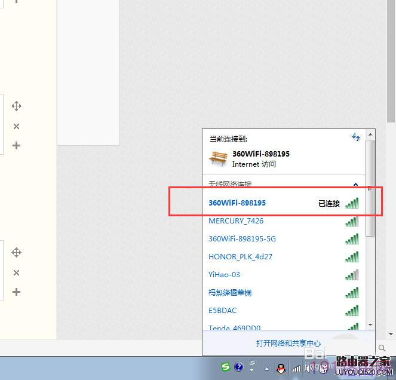Click the Sogou input method tray icon

(x=226, y=367)
